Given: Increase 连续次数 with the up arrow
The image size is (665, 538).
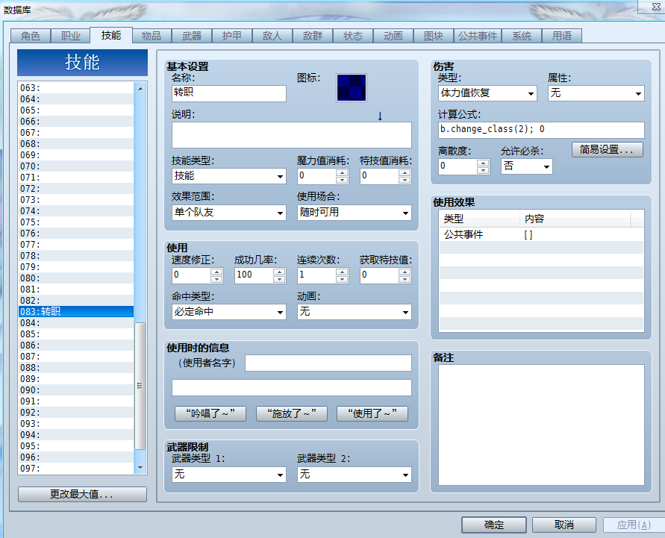Looking at the screenshot, I should pos(342,272).
